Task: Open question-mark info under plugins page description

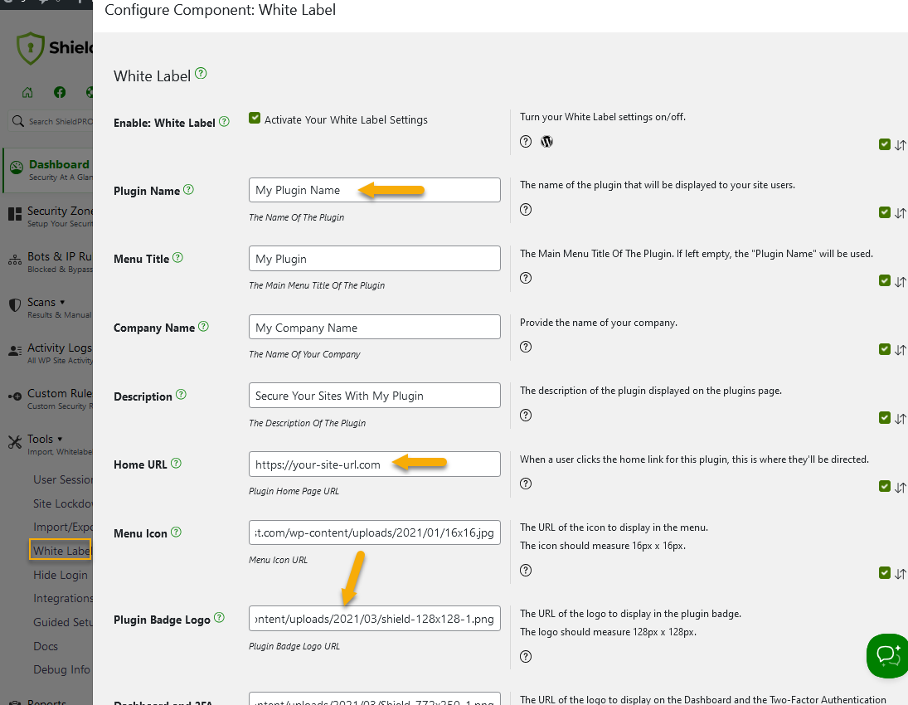Action: [525, 416]
